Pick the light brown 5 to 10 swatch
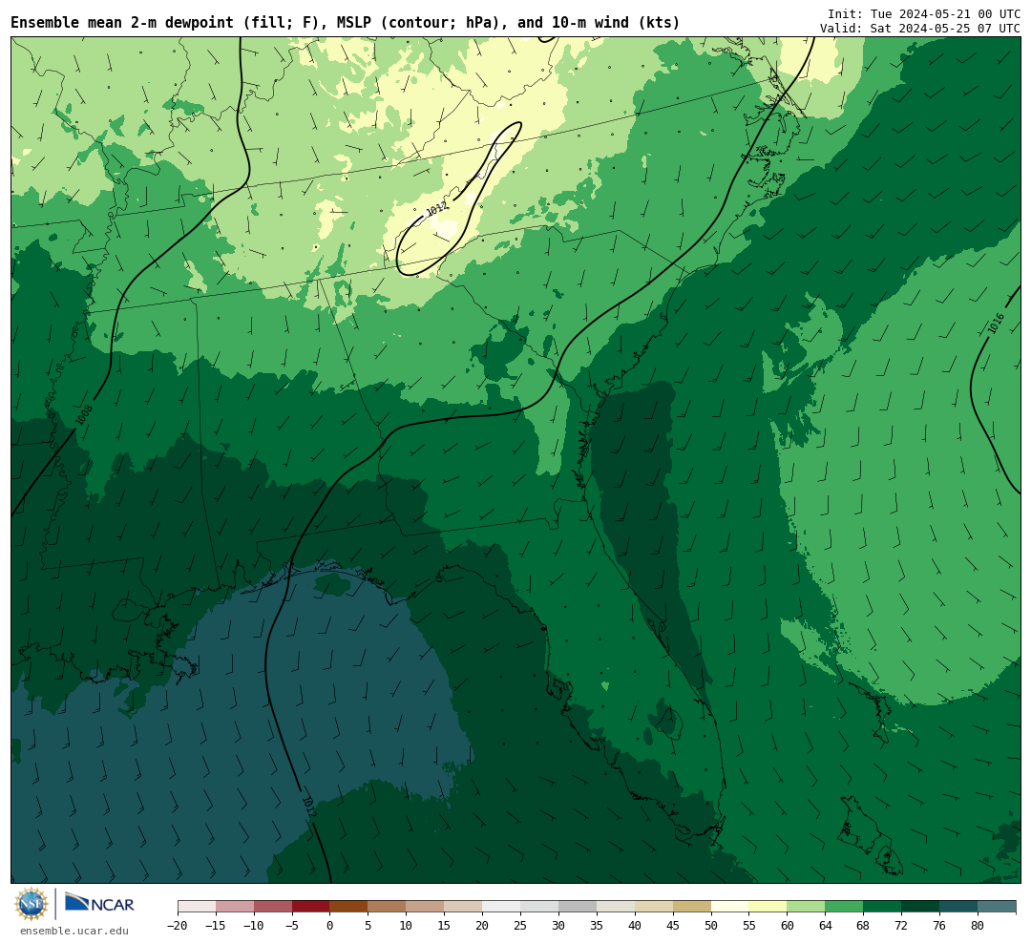1031x943 pixels. pyautogui.click(x=388, y=907)
